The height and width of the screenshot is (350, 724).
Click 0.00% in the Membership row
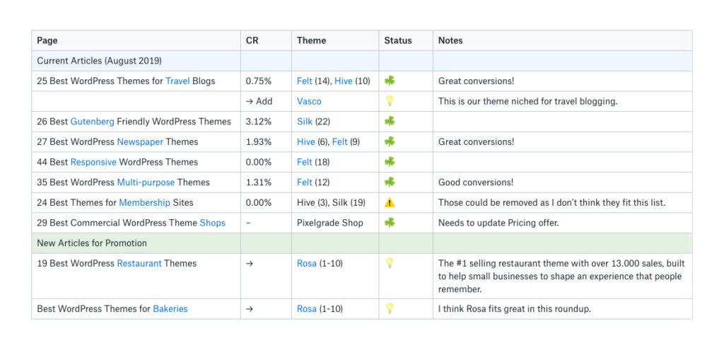[259, 203]
